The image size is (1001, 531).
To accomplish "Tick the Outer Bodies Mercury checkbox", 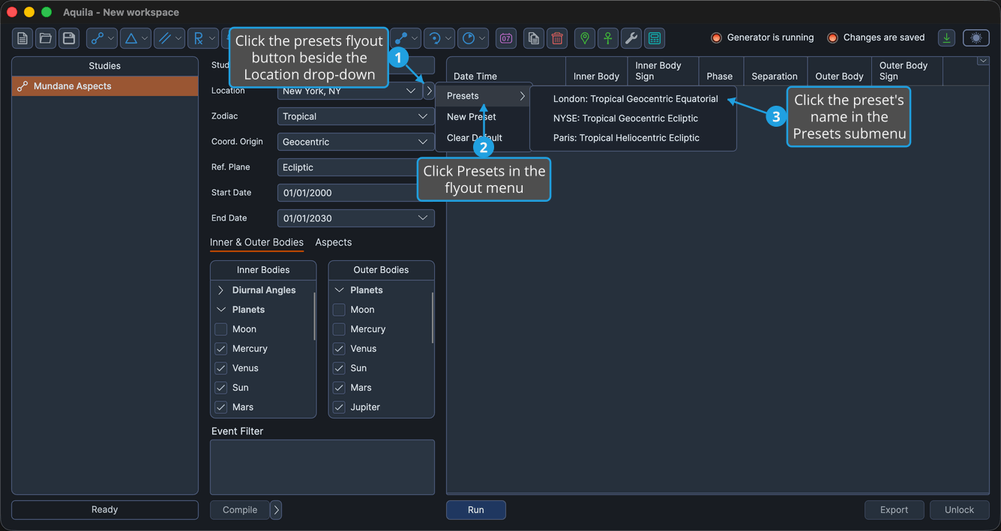I will click(339, 329).
